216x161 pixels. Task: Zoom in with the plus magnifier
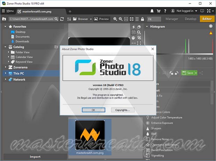115,19
